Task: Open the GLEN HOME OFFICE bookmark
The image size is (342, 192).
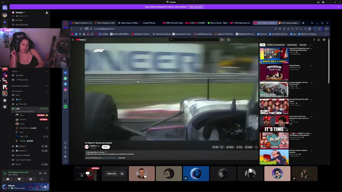Action: [120, 34]
